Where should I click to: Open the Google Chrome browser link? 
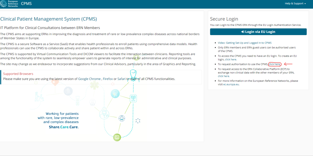coord(89,79)
